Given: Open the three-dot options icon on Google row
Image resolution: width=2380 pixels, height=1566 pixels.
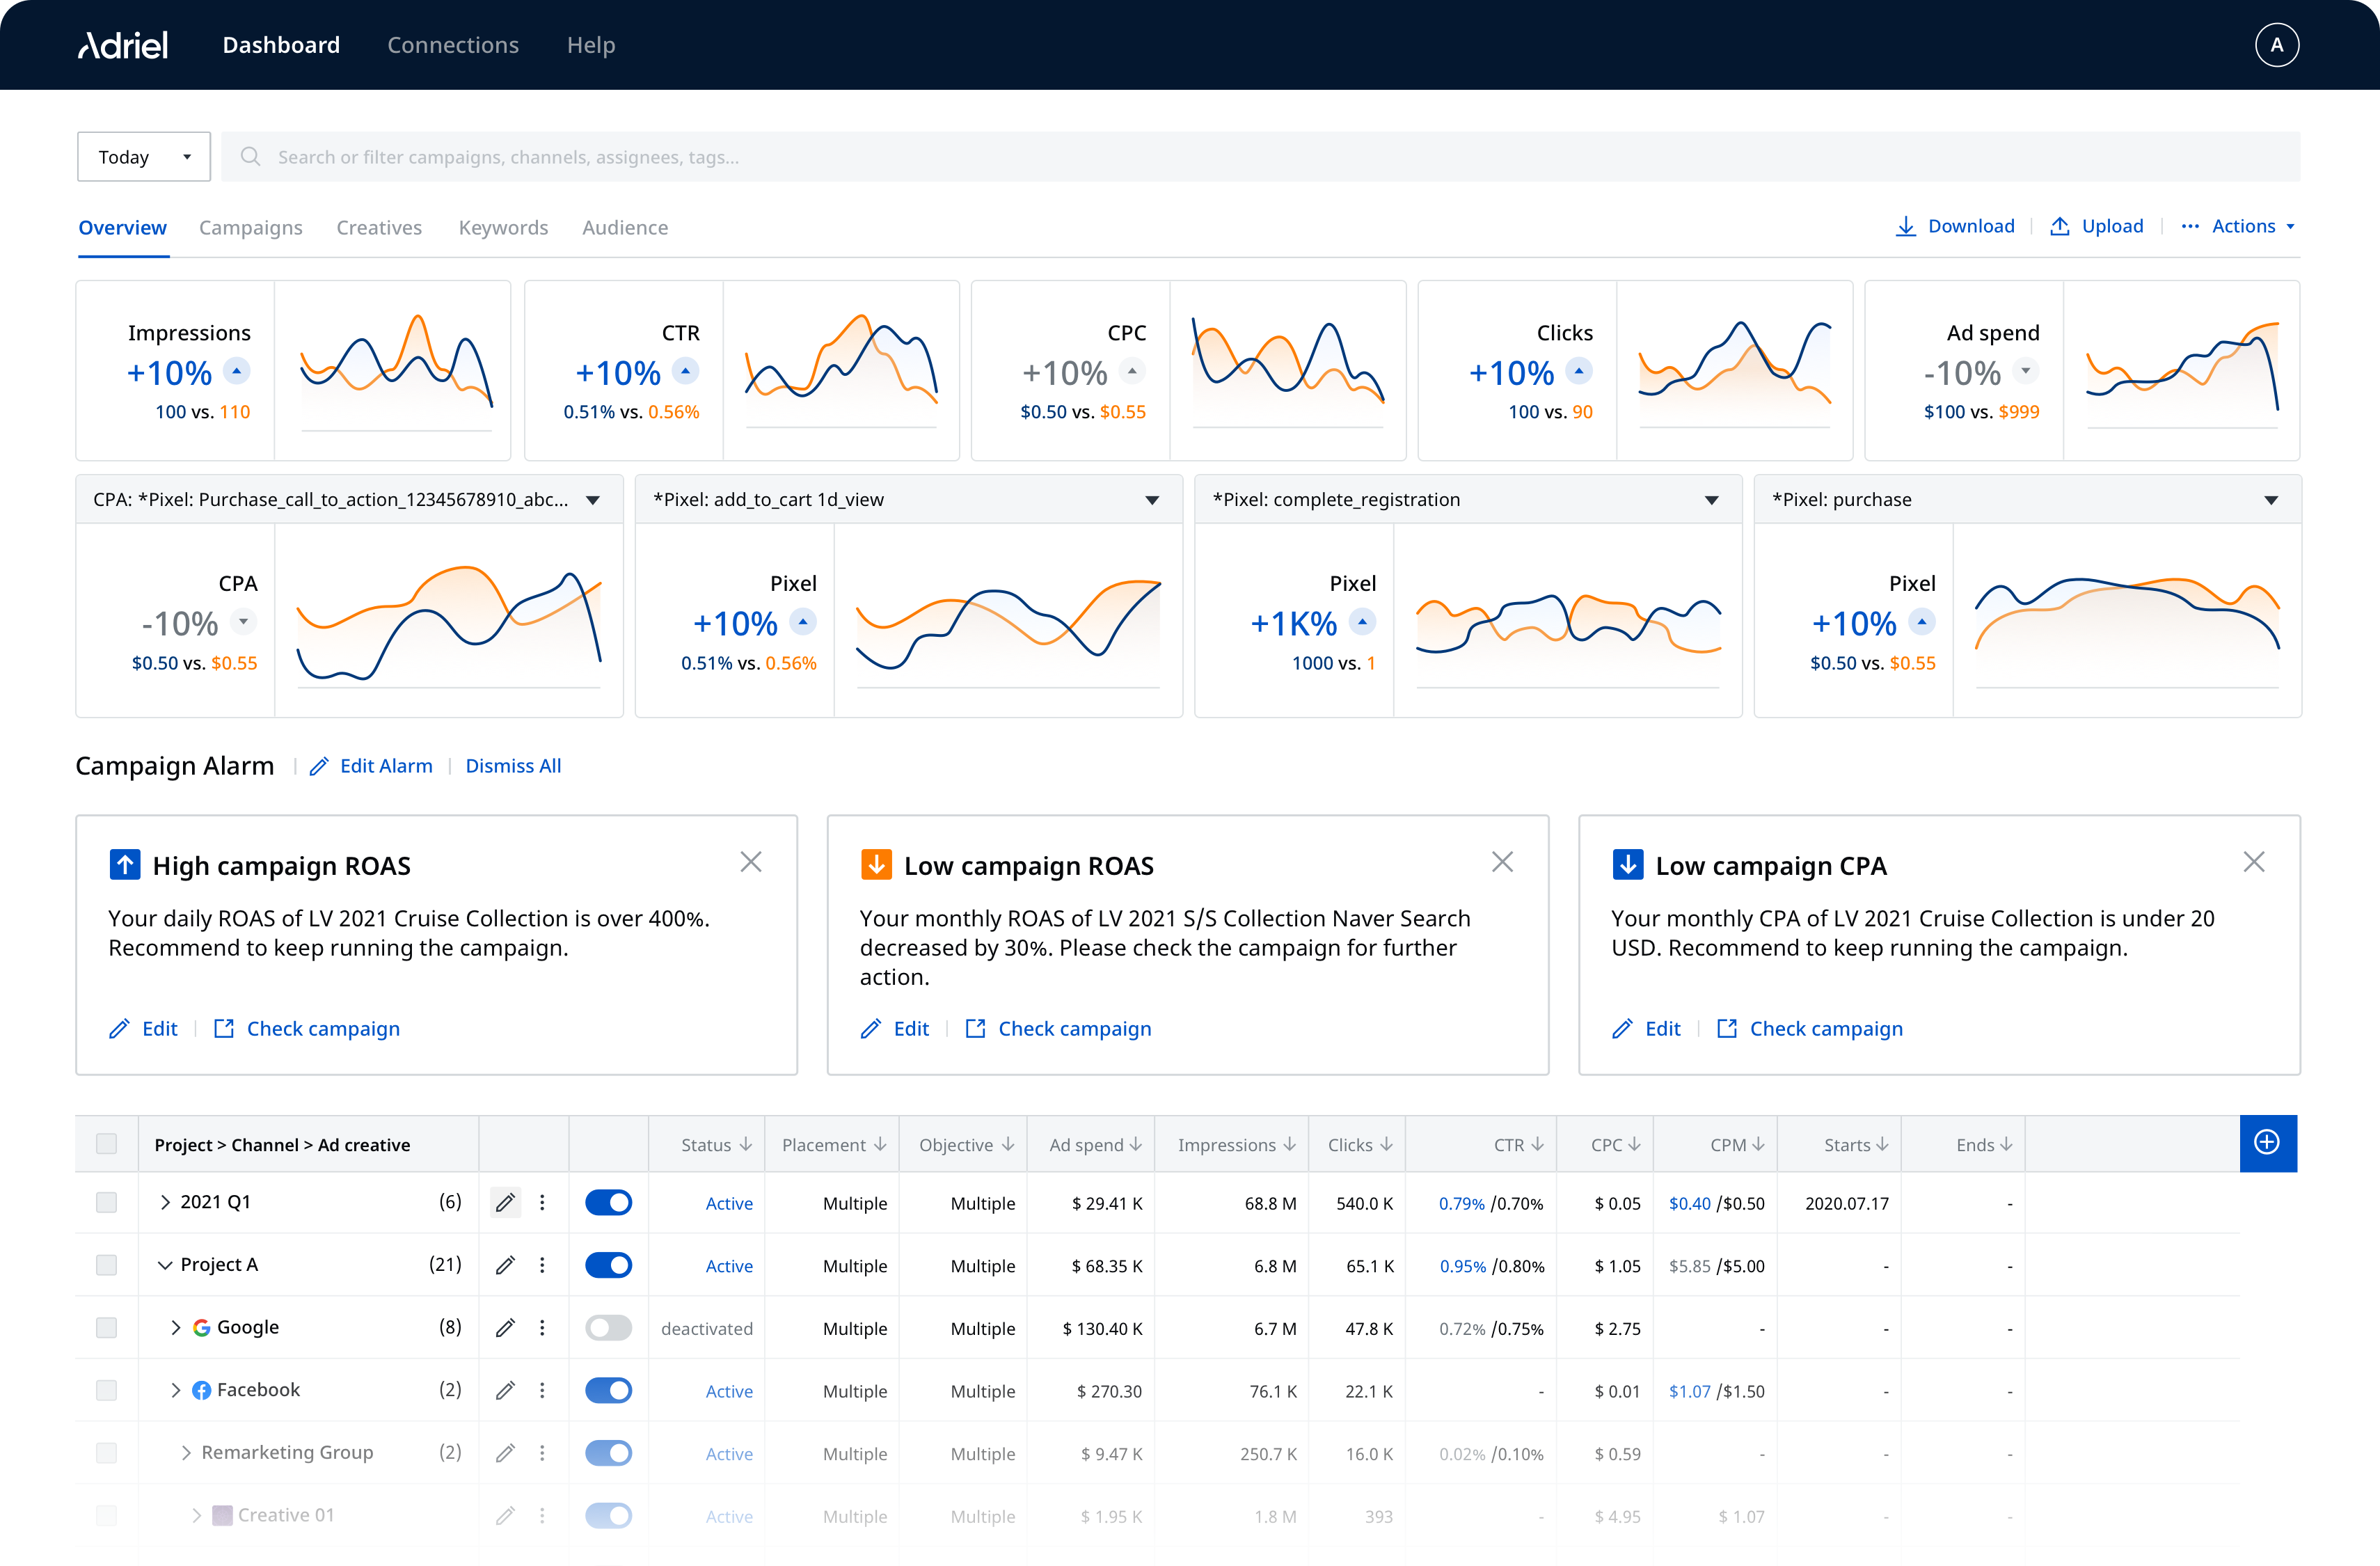Looking at the screenshot, I should click(x=543, y=1328).
